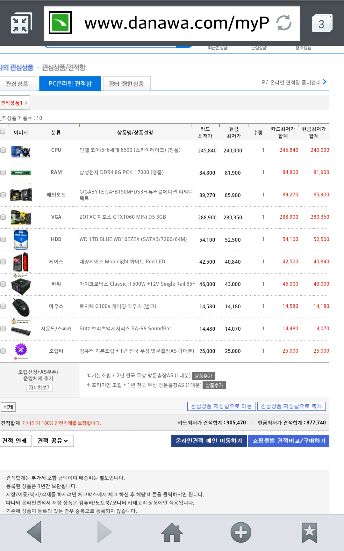Reload the page with the refresh icon
The width and height of the screenshot is (344, 551).
point(284,23)
